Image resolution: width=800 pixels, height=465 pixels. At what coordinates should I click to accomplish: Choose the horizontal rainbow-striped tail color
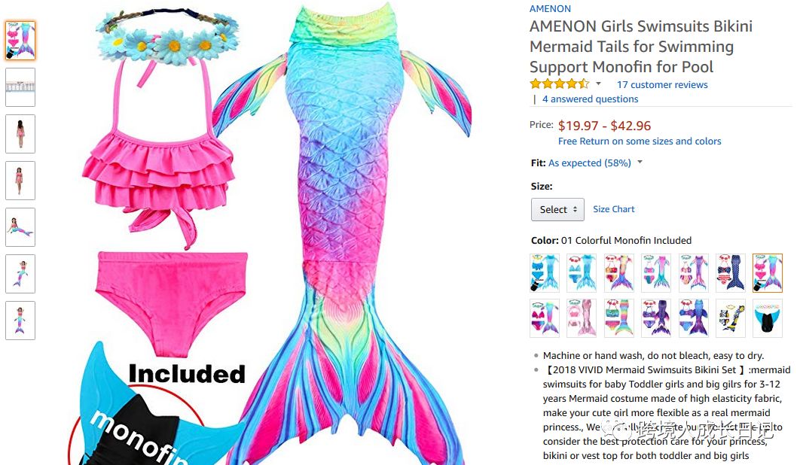619,318
